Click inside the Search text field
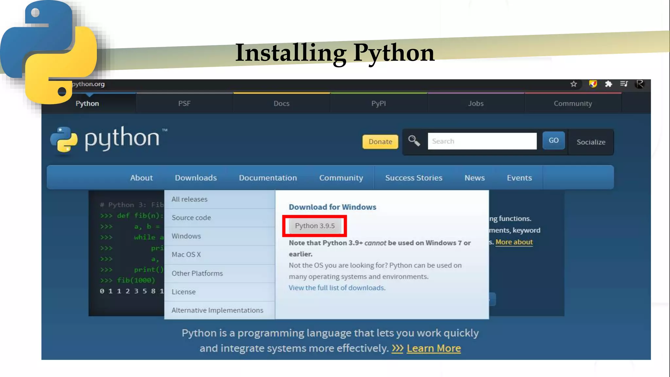This screenshot has height=377, width=670. pos(482,141)
